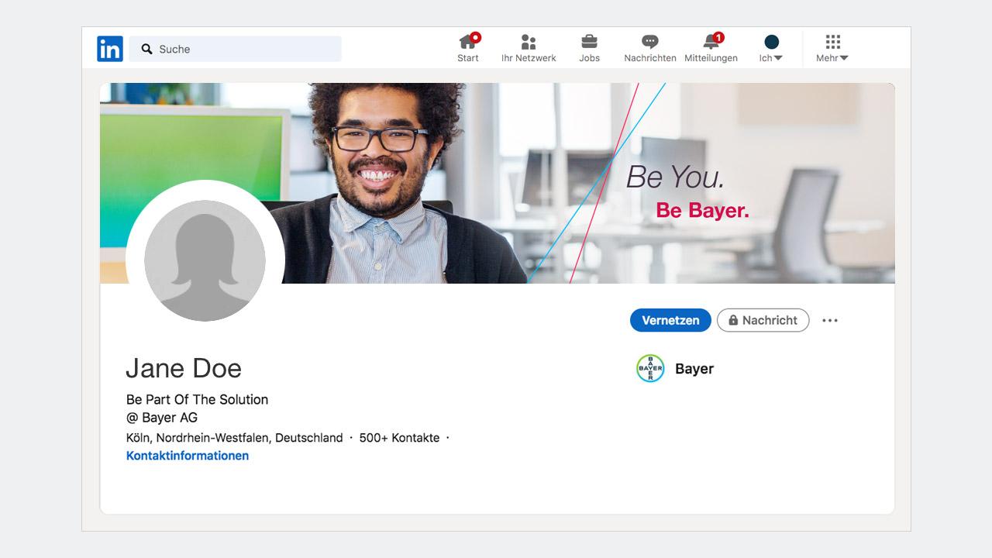Click location text Köln, Nordrhein-Westfalen, Deutschland
This screenshot has width=992, height=558.
[x=234, y=438]
